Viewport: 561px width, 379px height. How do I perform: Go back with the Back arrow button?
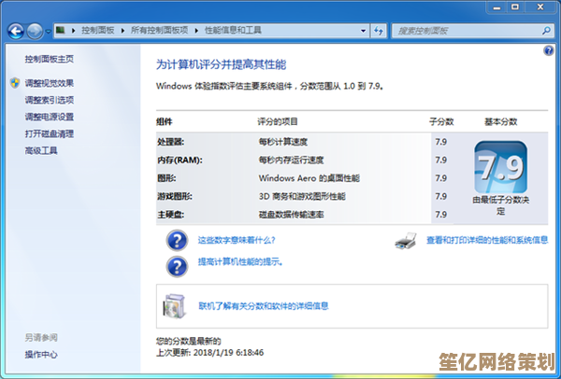pyautogui.click(x=16, y=31)
